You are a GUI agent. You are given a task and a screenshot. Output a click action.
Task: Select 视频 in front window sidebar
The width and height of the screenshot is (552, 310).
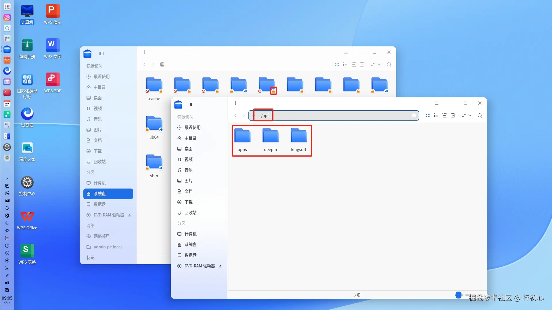click(x=200, y=159)
